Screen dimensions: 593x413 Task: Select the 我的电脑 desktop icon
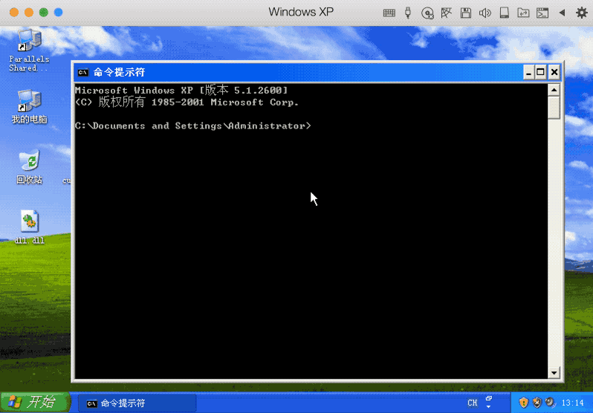(x=29, y=107)
